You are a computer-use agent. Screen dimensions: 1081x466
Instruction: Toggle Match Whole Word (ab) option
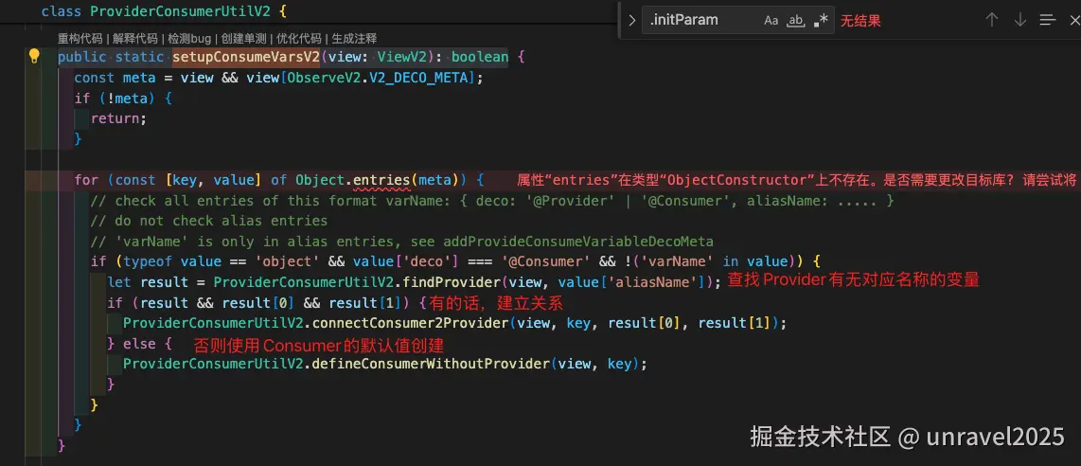pos(796,21)
